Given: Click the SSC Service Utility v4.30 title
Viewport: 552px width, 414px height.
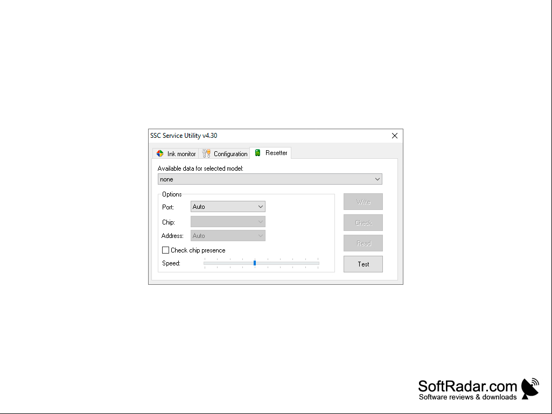Looking at the screenshot, I should click(184, 136).
